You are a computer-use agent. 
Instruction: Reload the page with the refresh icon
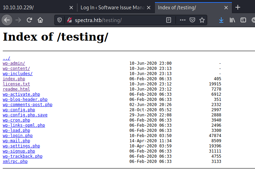point(30,20)
